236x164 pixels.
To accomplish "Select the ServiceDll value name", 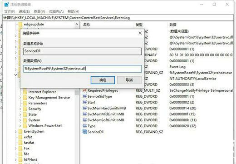I will tap(95, 132).
